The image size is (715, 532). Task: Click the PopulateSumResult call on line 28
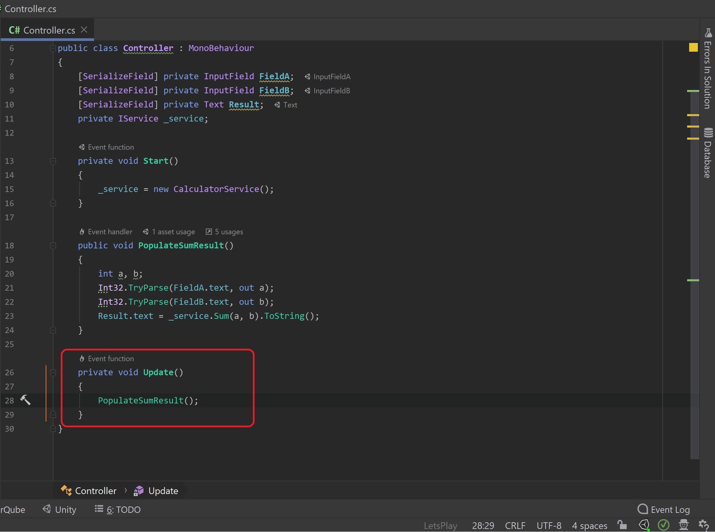point(141,400)
